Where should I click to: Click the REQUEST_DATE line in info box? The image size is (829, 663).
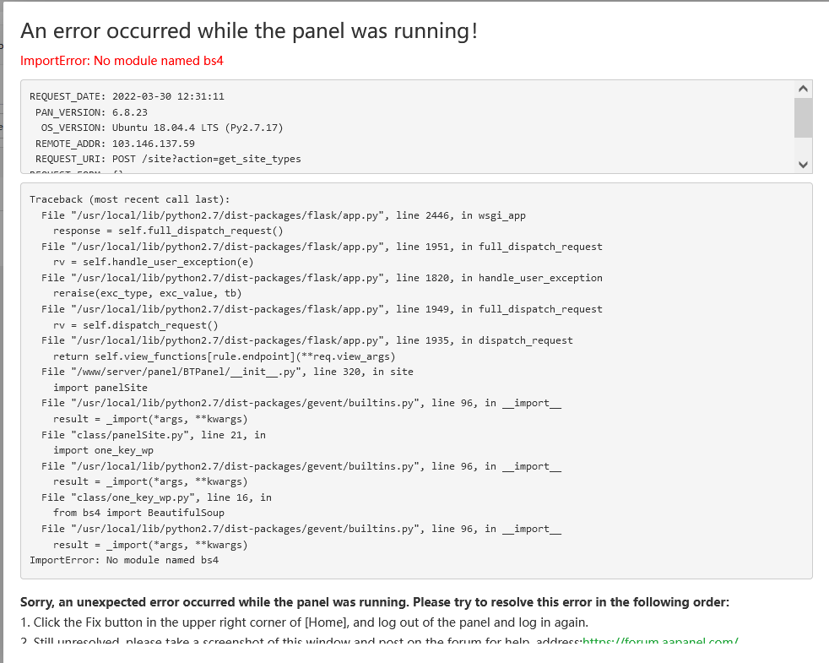(x=127, y=96)
